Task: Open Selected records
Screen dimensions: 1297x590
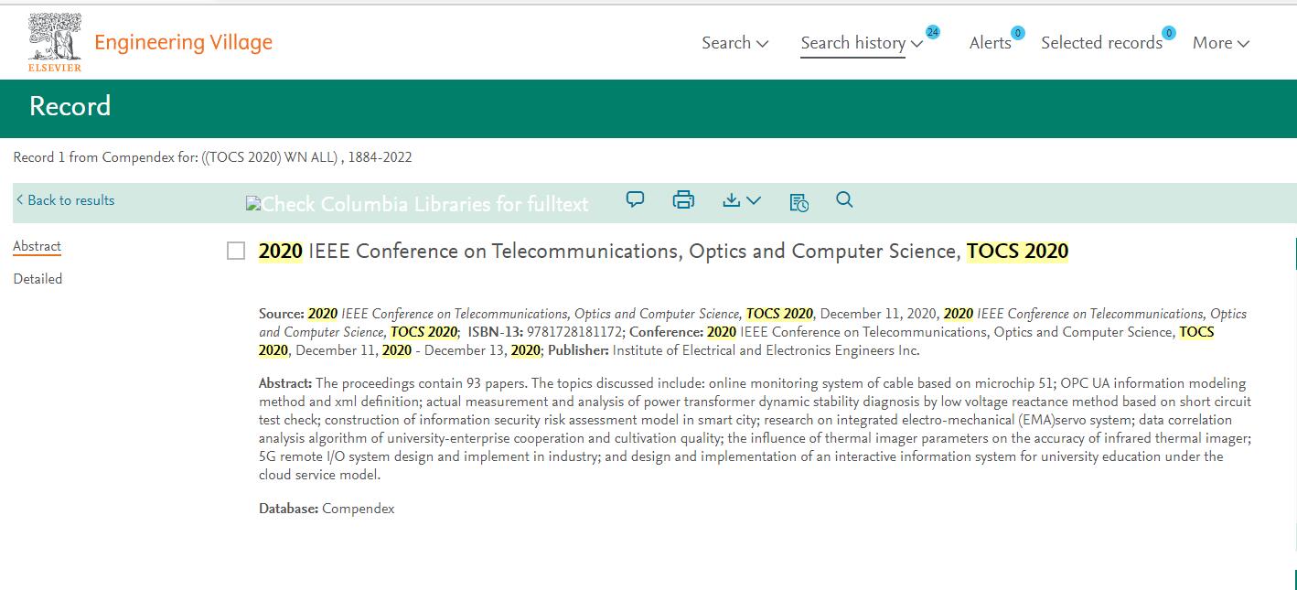Action: tap(1101, 43)
